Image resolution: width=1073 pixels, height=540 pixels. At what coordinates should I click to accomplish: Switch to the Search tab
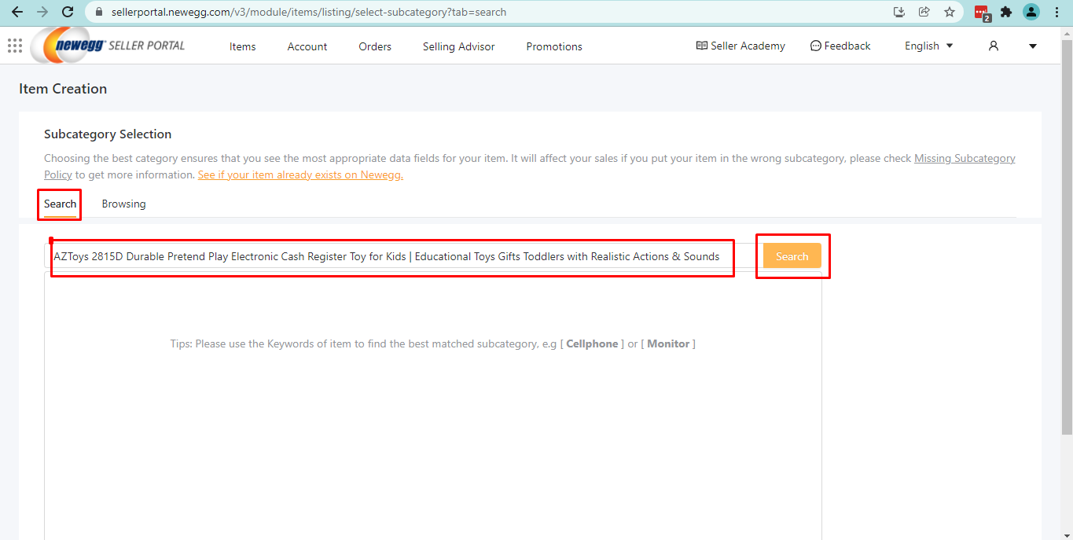(61, 204)
